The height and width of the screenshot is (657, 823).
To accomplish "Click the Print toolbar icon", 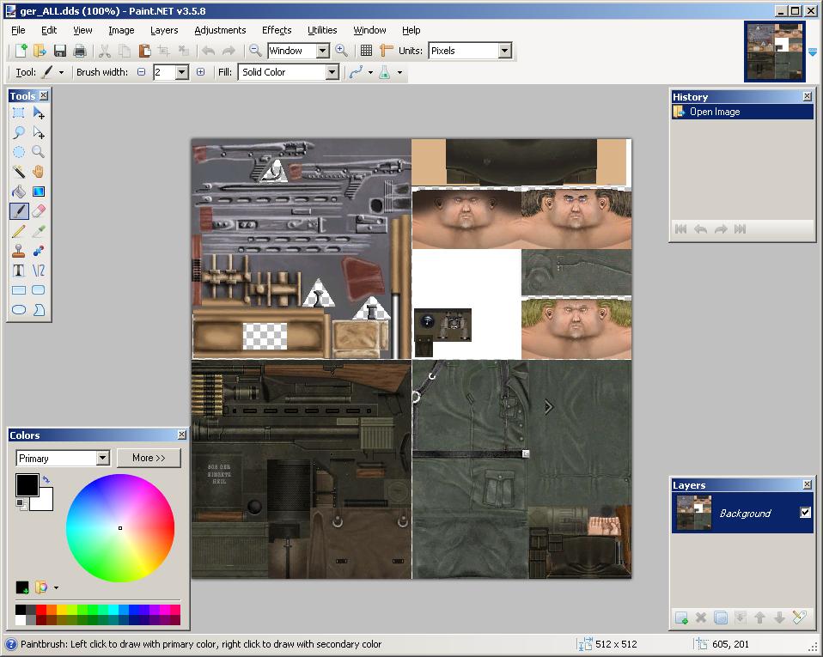I will 80,51.
